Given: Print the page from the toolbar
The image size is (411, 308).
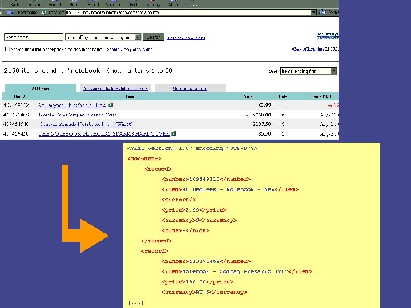Looking at the screenshot, I should [x=134, y=3].
